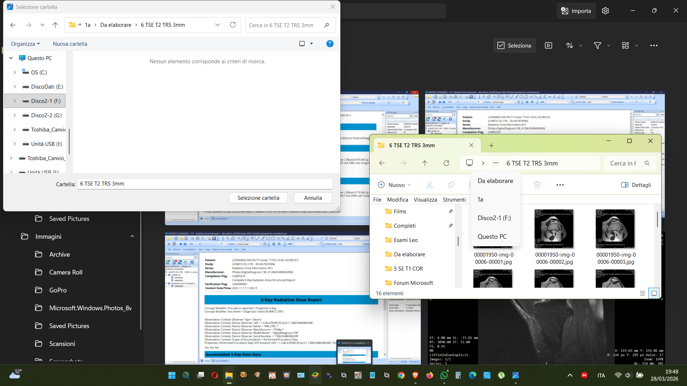The height and width of the screenshot is (386, 687).
Task: Click Annulla button in dialog
Action: click(x=313, y=198)
